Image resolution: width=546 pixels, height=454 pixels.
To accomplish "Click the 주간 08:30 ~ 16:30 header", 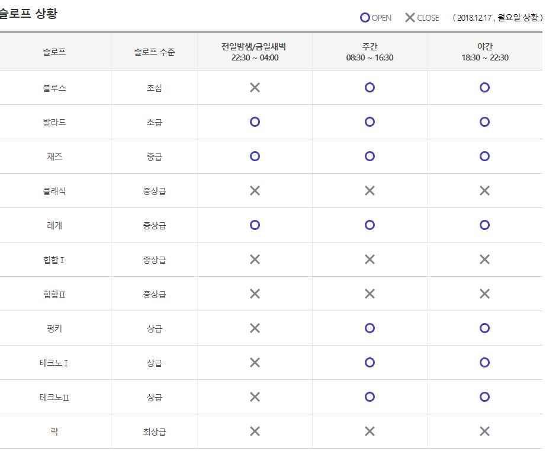I will tap(370, 52).
